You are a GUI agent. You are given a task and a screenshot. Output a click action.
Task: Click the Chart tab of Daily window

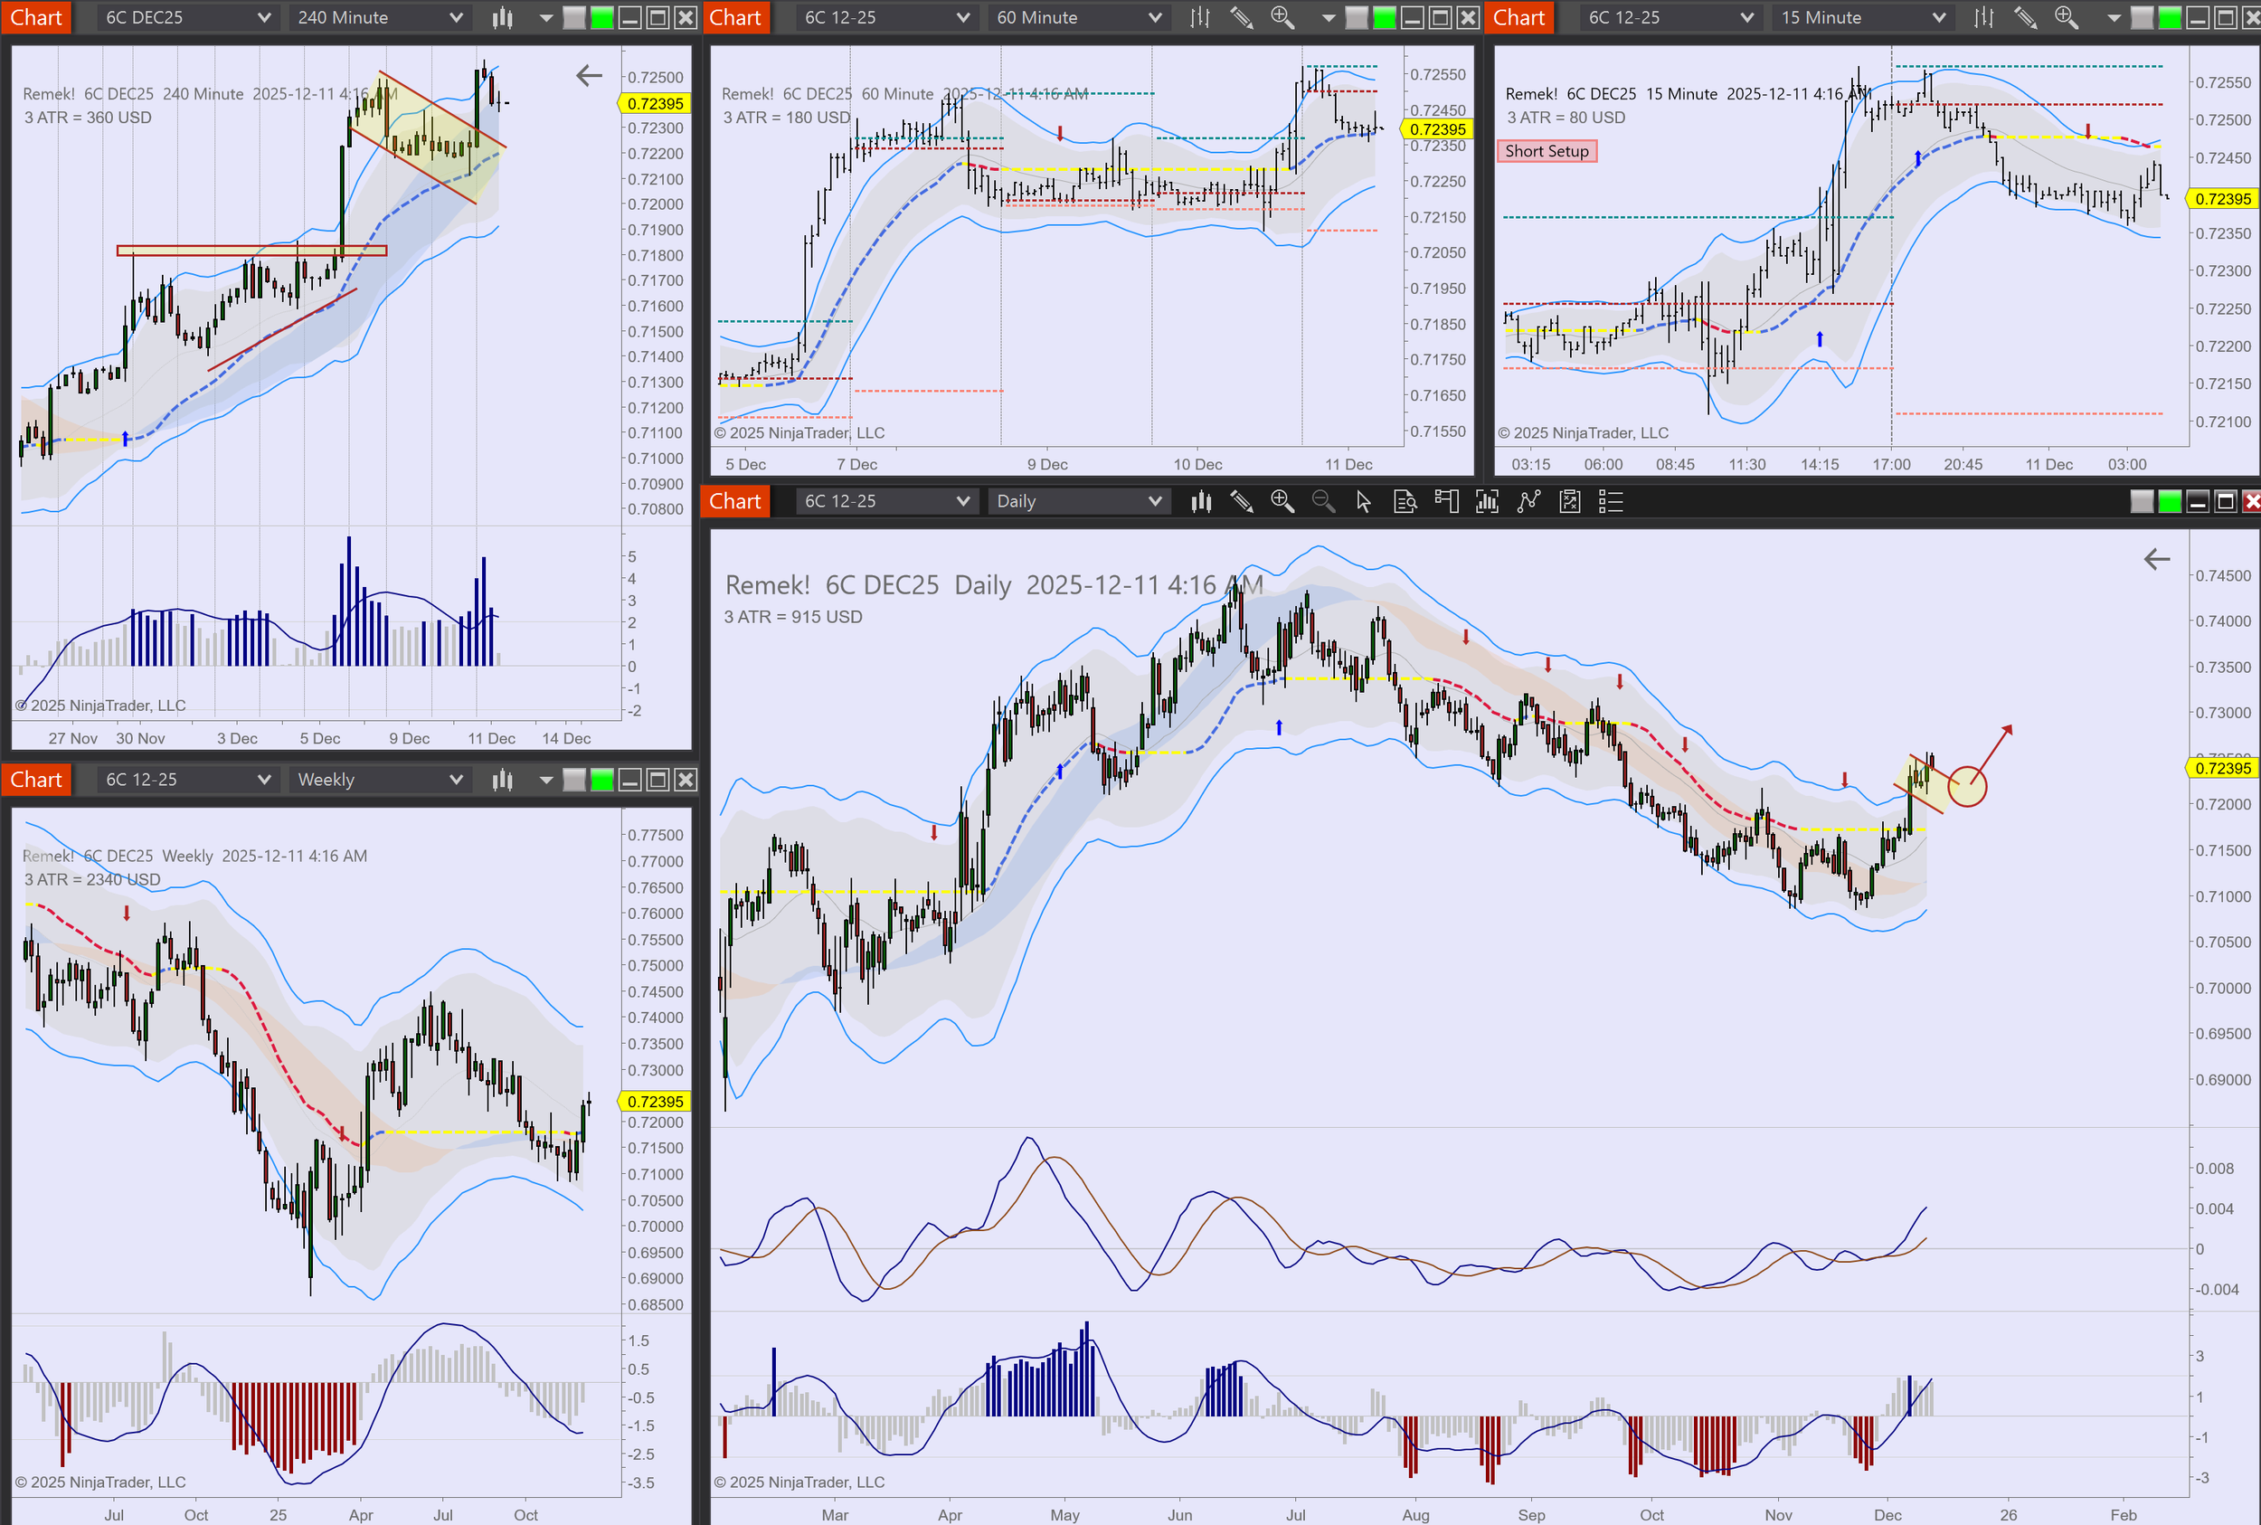pyautogui.click(x=735, y=501)
